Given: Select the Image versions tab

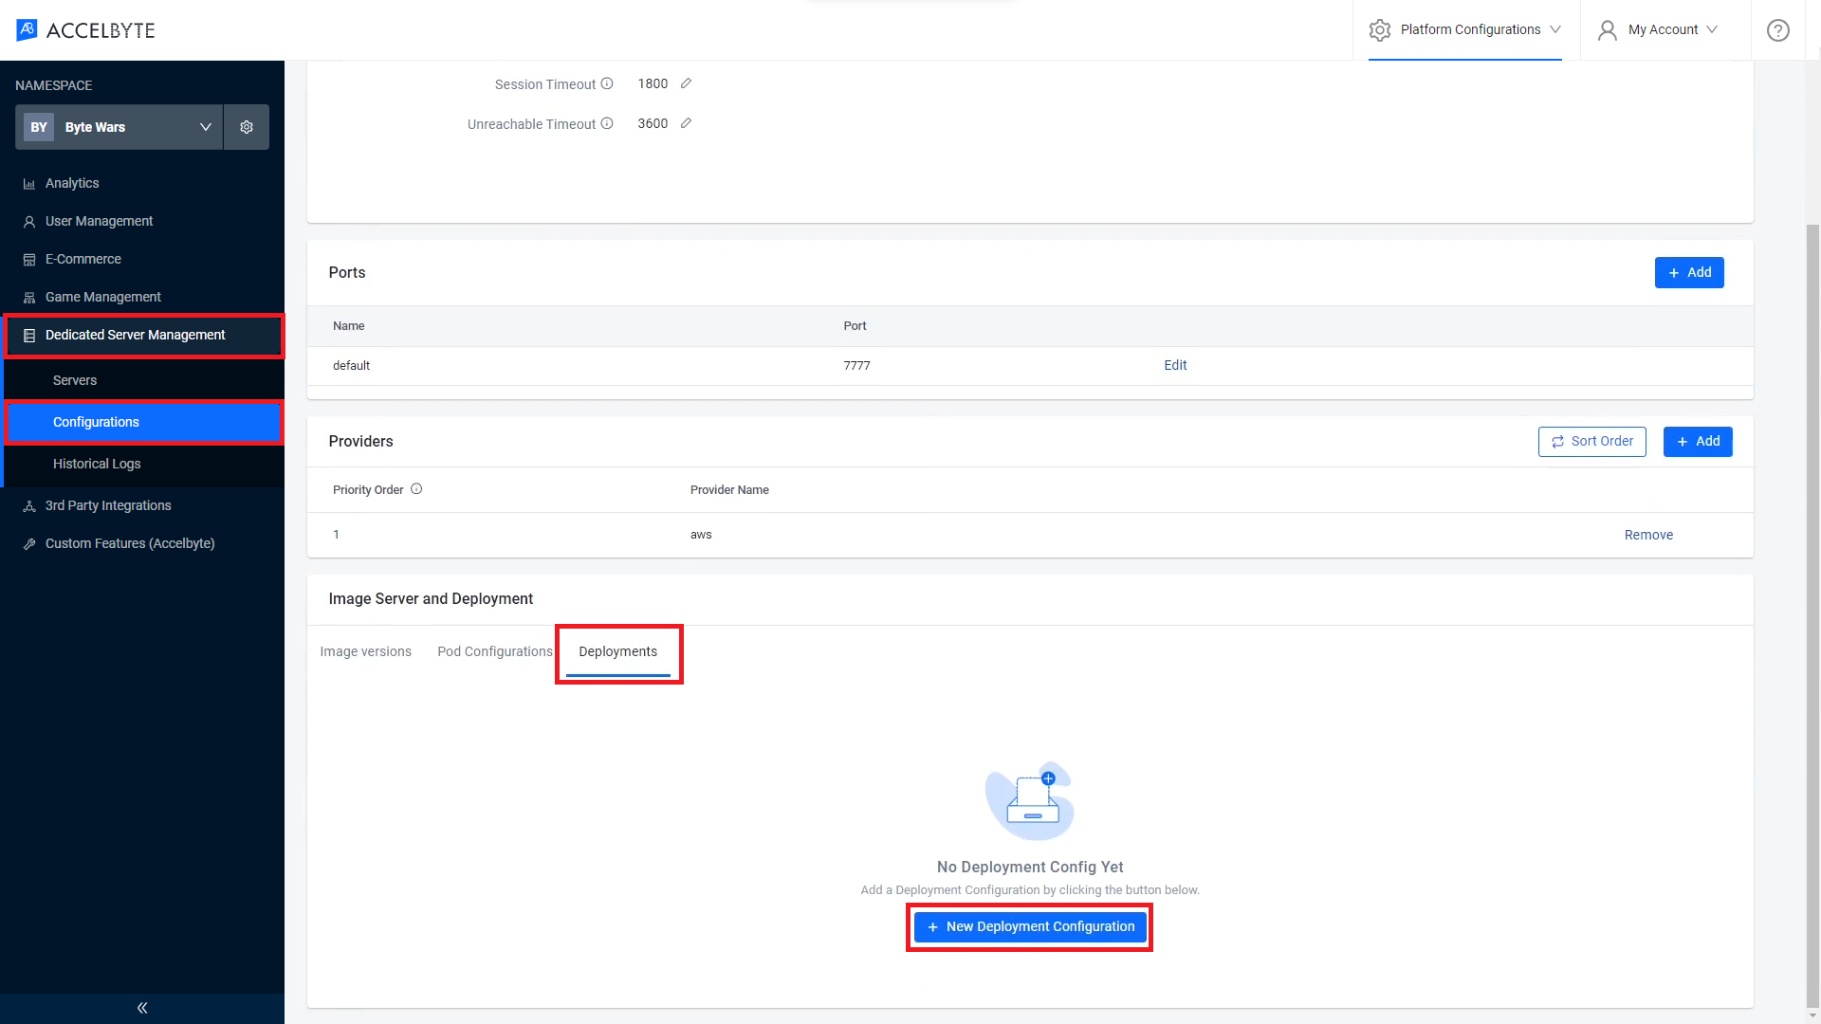Looking at the screenshot, I should [x=366, y=650].
